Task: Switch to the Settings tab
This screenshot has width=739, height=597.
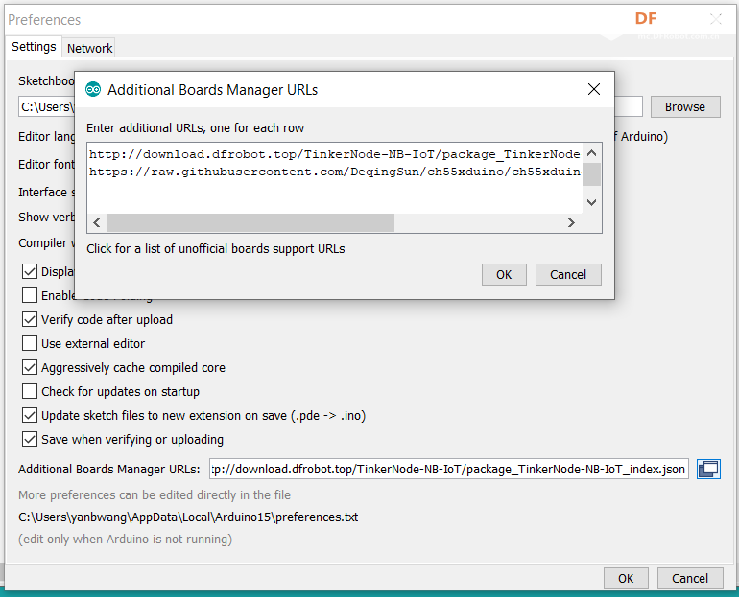Action: click(x=34, y=47)
